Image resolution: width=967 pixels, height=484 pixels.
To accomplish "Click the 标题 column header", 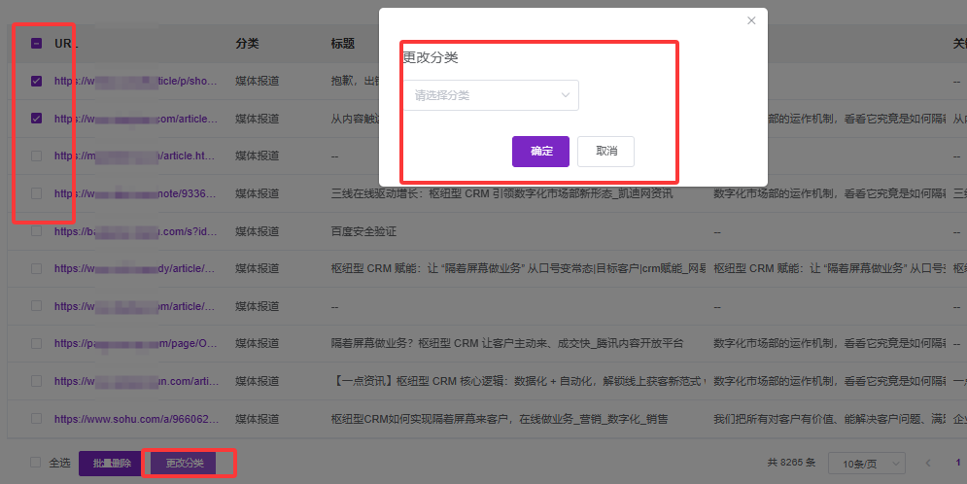I will pos(342,44).
